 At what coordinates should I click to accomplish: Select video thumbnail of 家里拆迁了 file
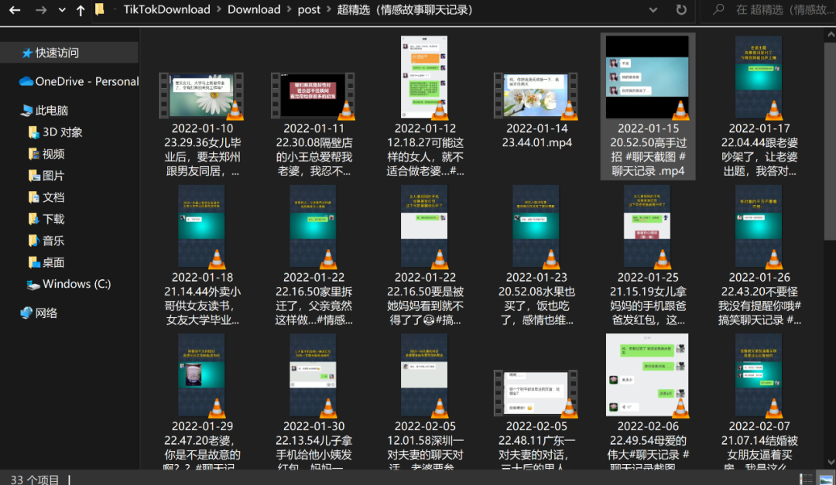(x=313, y=226)
